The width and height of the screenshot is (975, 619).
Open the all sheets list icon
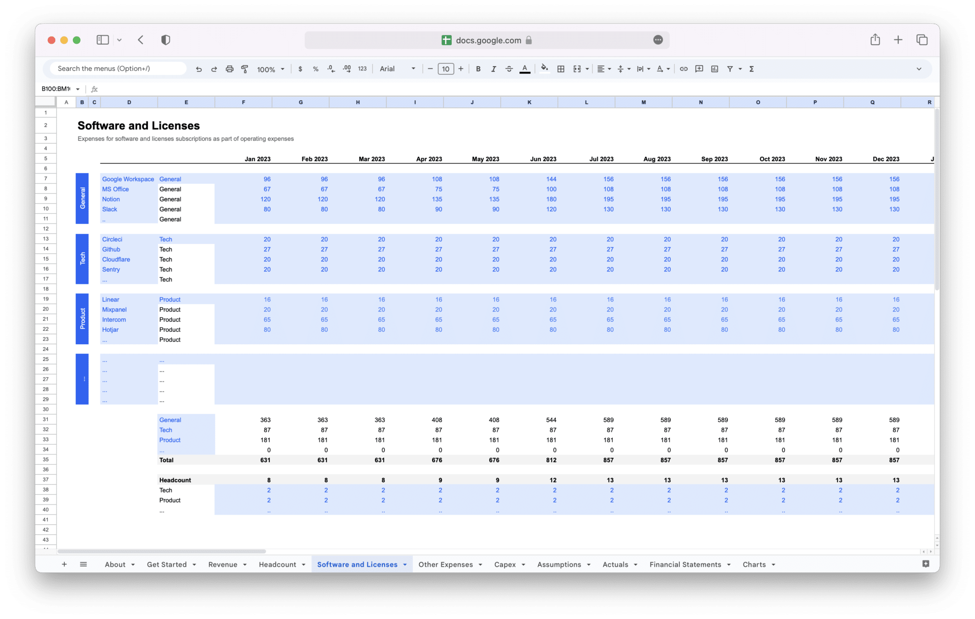[83, 564]
